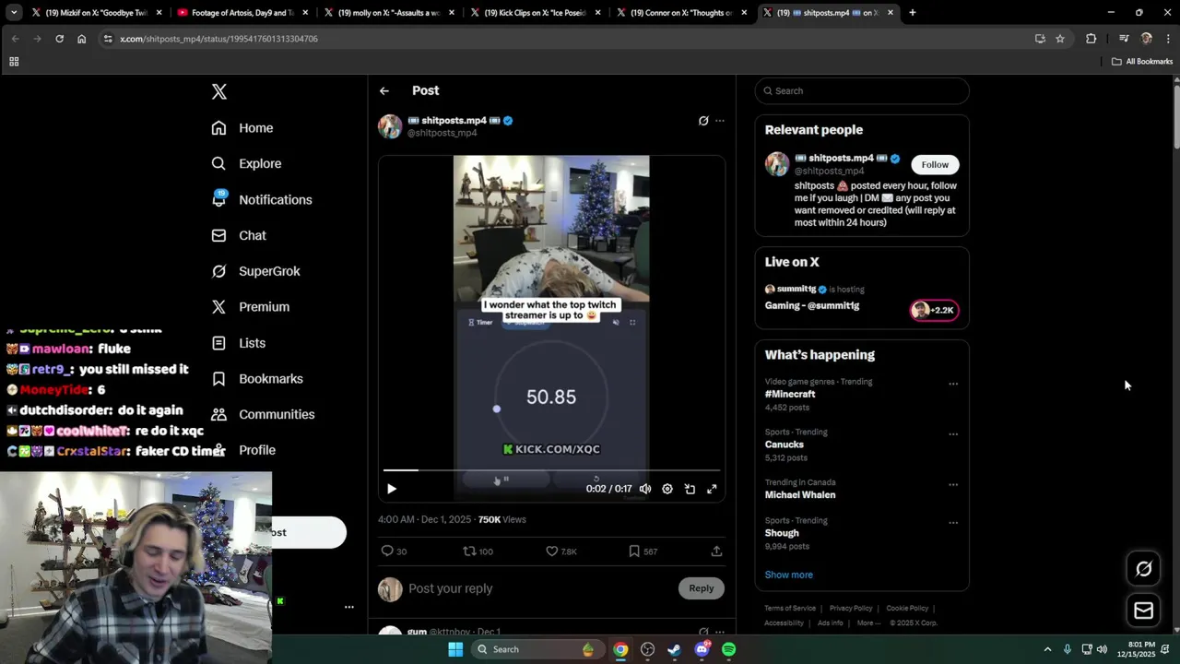
Task: Open the Canucks trending topic
Action: [x=785, y=445]
